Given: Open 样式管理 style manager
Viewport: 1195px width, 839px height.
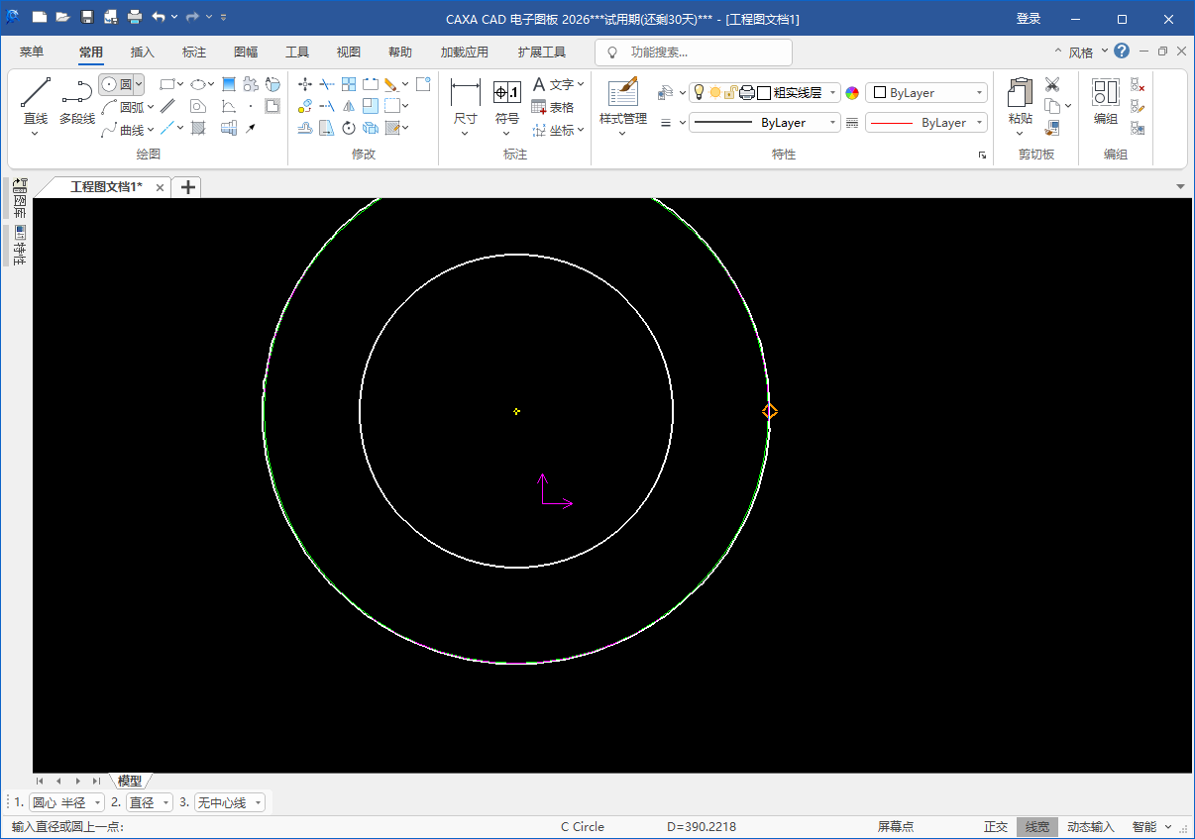Looking at the screenshot, I should click(x=623, y=102).
